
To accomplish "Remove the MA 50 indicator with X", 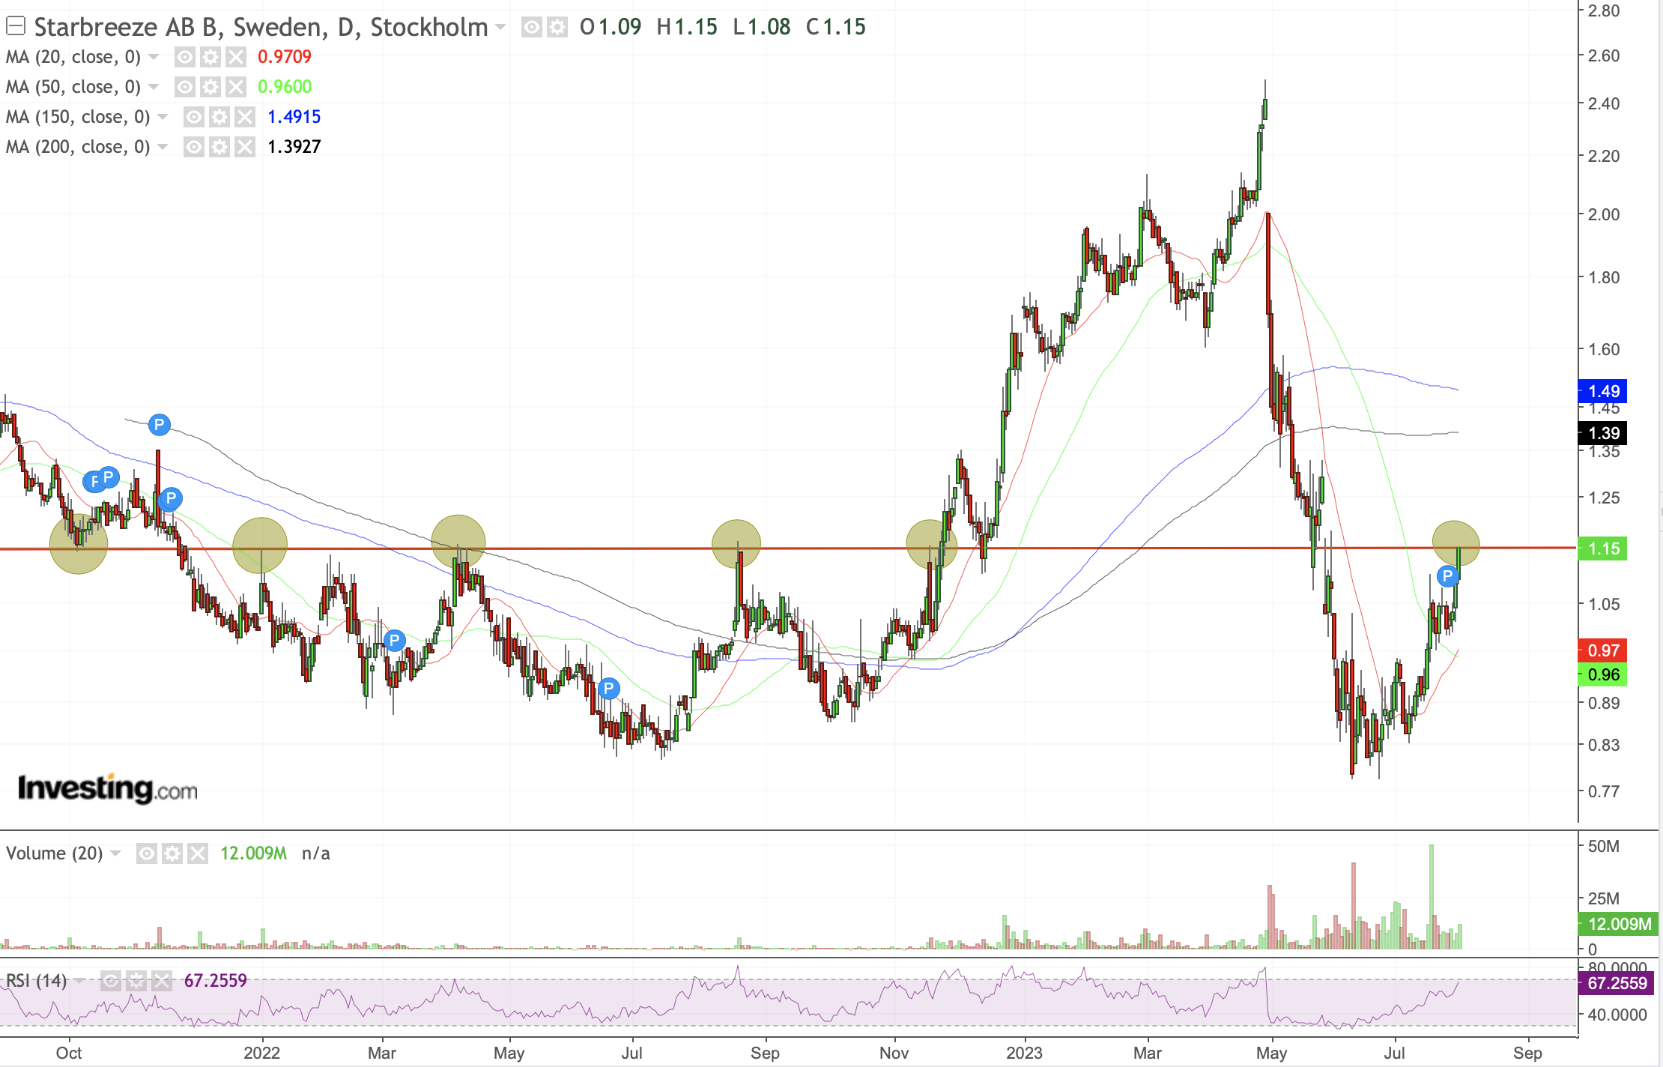I will click(236, 87).
